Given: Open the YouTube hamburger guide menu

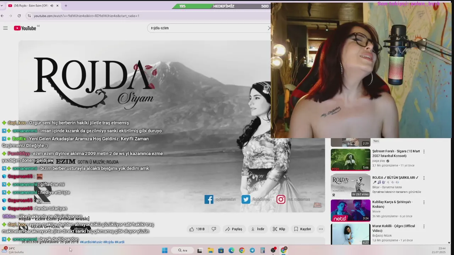Looking at the screenshot, I should pyautogui.click(x=5, y=28).
